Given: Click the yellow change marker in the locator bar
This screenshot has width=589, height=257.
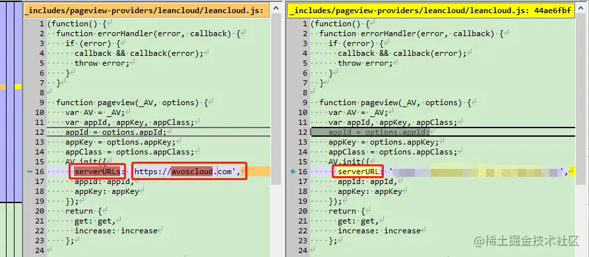Looking at the screenshot, I should (18, 87).
